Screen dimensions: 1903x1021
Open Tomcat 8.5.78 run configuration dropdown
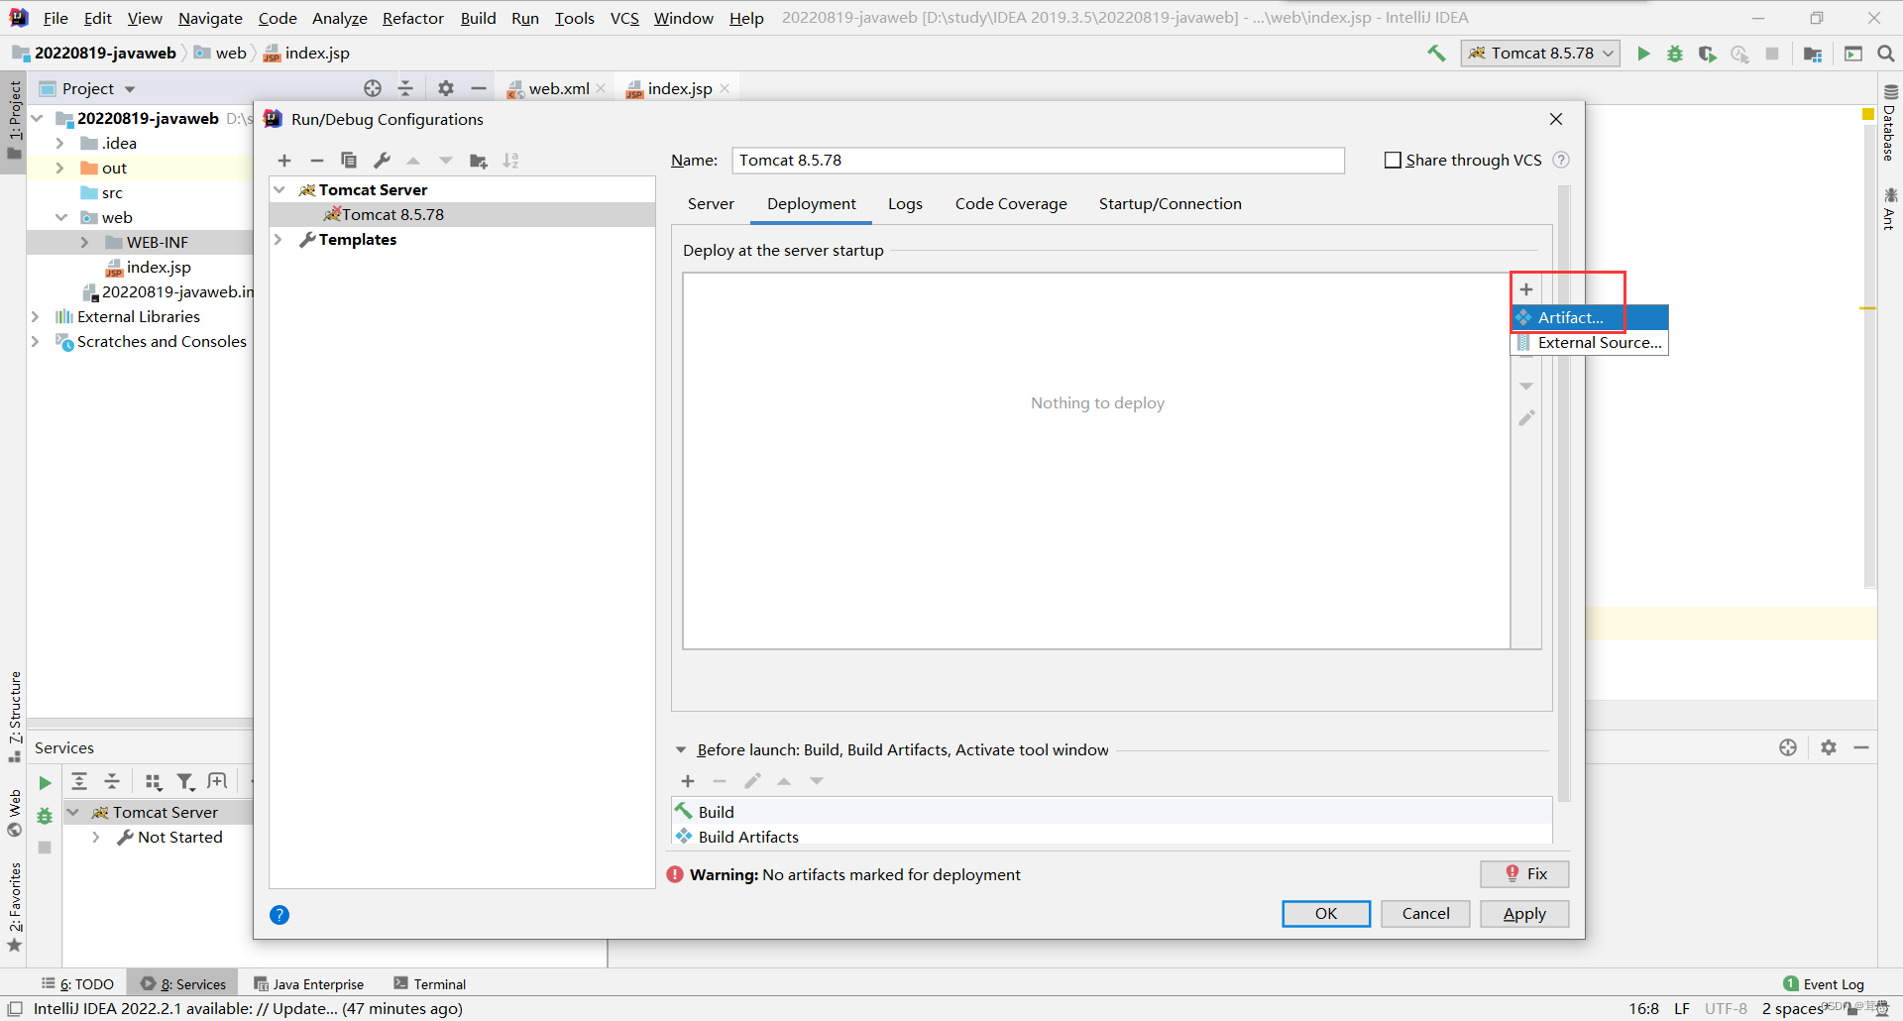tap(1540, 54)
